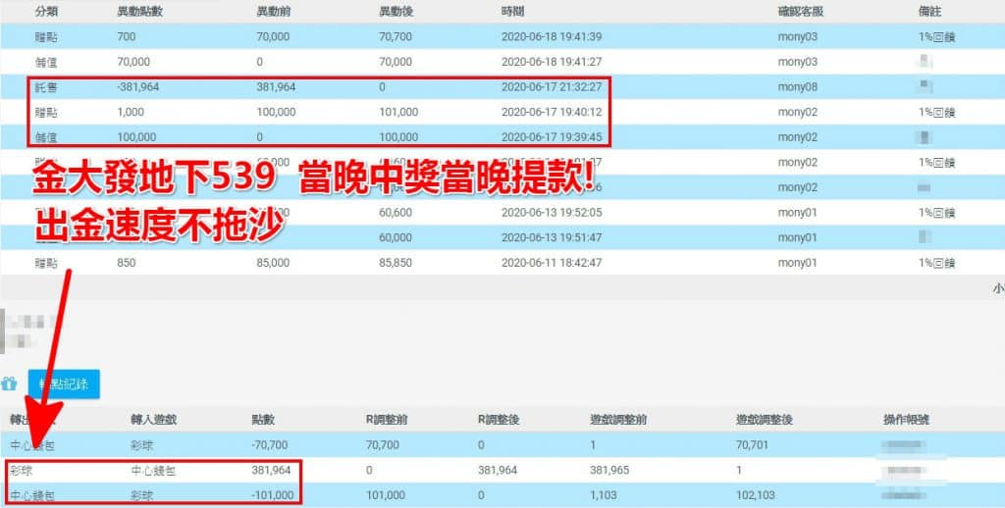
Task: Click mony01 in the 2020-06-11 row
Action: pos(798,263)
